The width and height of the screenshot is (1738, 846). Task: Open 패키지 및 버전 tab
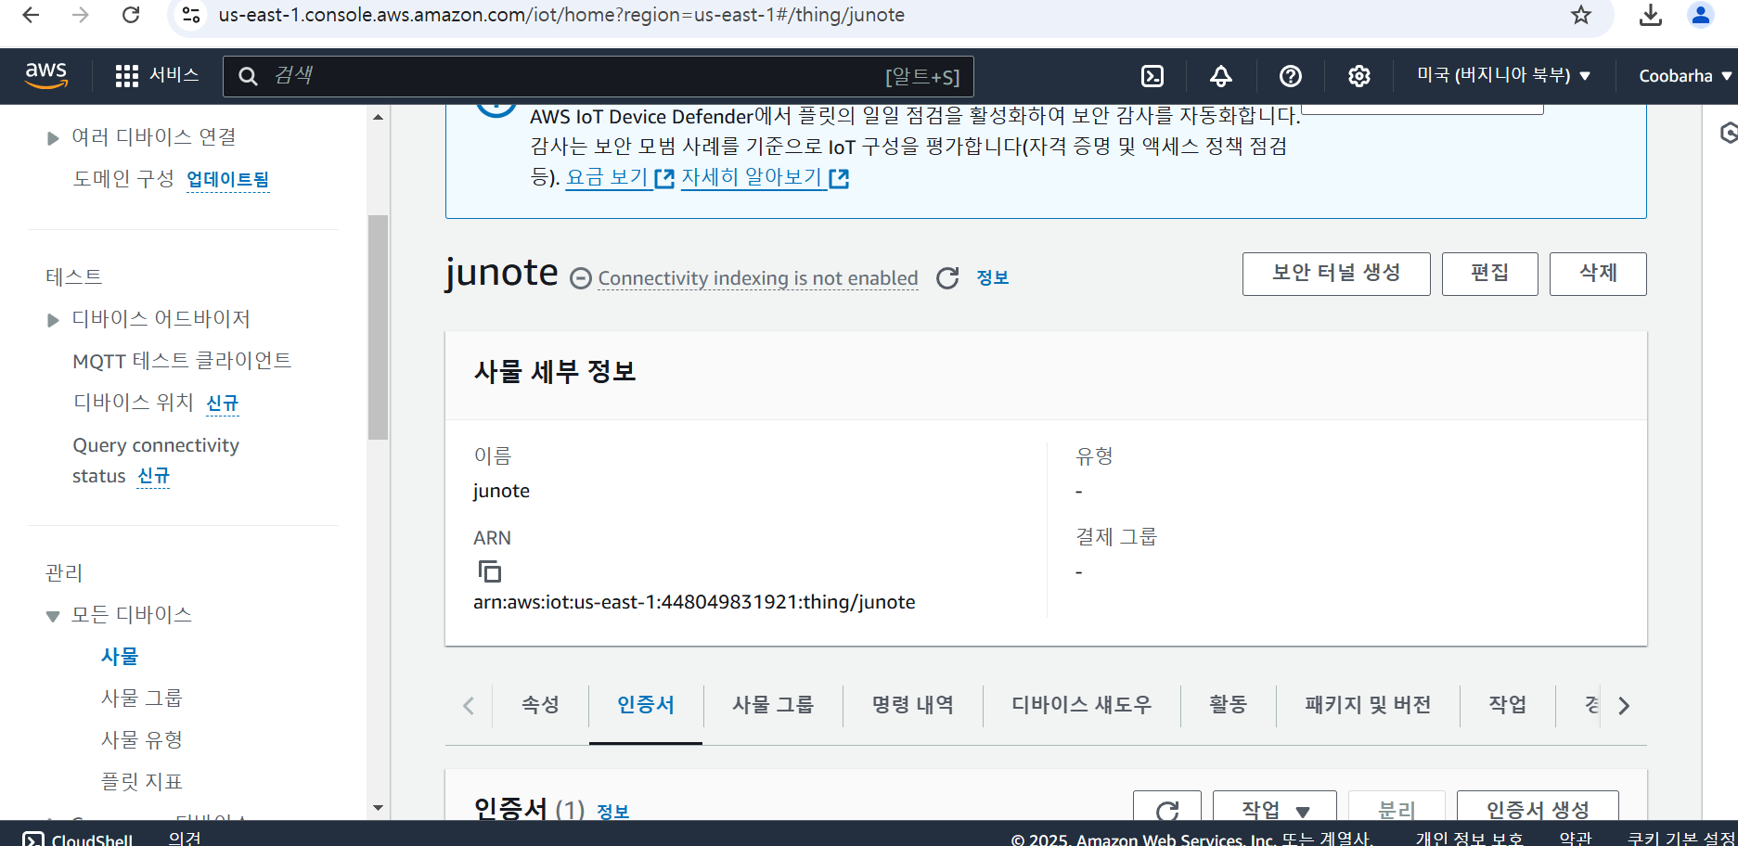click(1368, 705)
